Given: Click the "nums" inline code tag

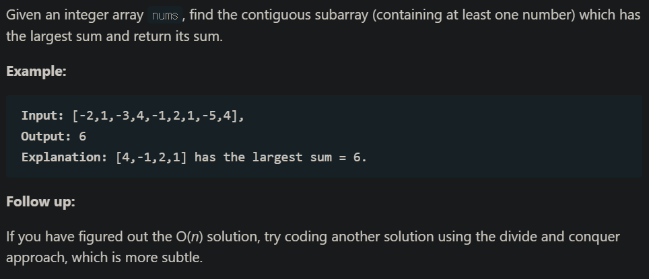Looking at the screenshot, I should 164,16.
